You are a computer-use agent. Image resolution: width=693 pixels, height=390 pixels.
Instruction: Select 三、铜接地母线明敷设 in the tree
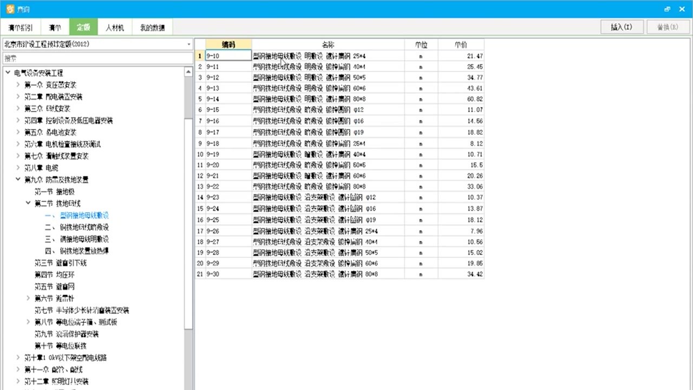(77, 239)
